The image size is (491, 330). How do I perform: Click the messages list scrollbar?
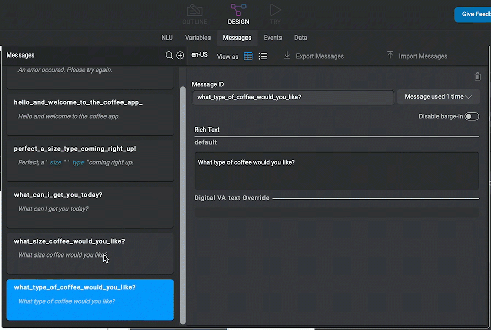[183, 205]
